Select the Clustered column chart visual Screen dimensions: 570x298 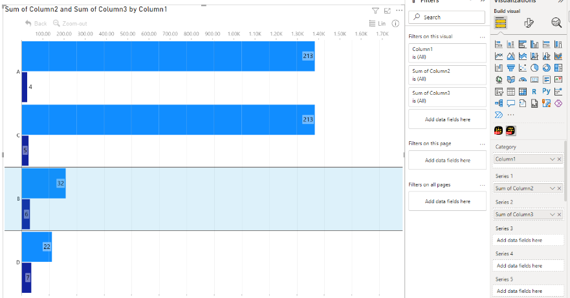pyautogui.click(x=534, y=45)
